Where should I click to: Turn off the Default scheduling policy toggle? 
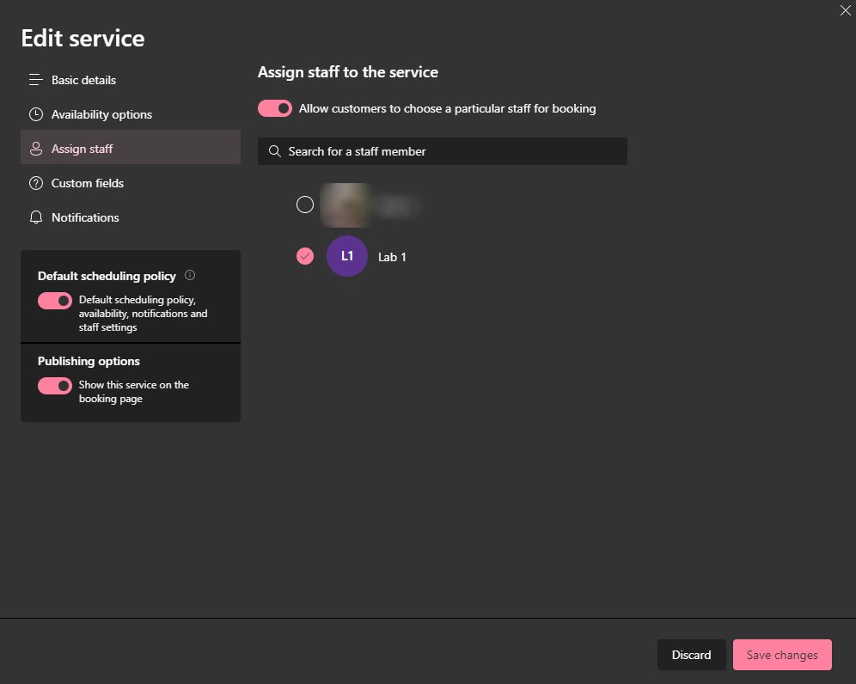pyautogui.click(x=54, y=301)
